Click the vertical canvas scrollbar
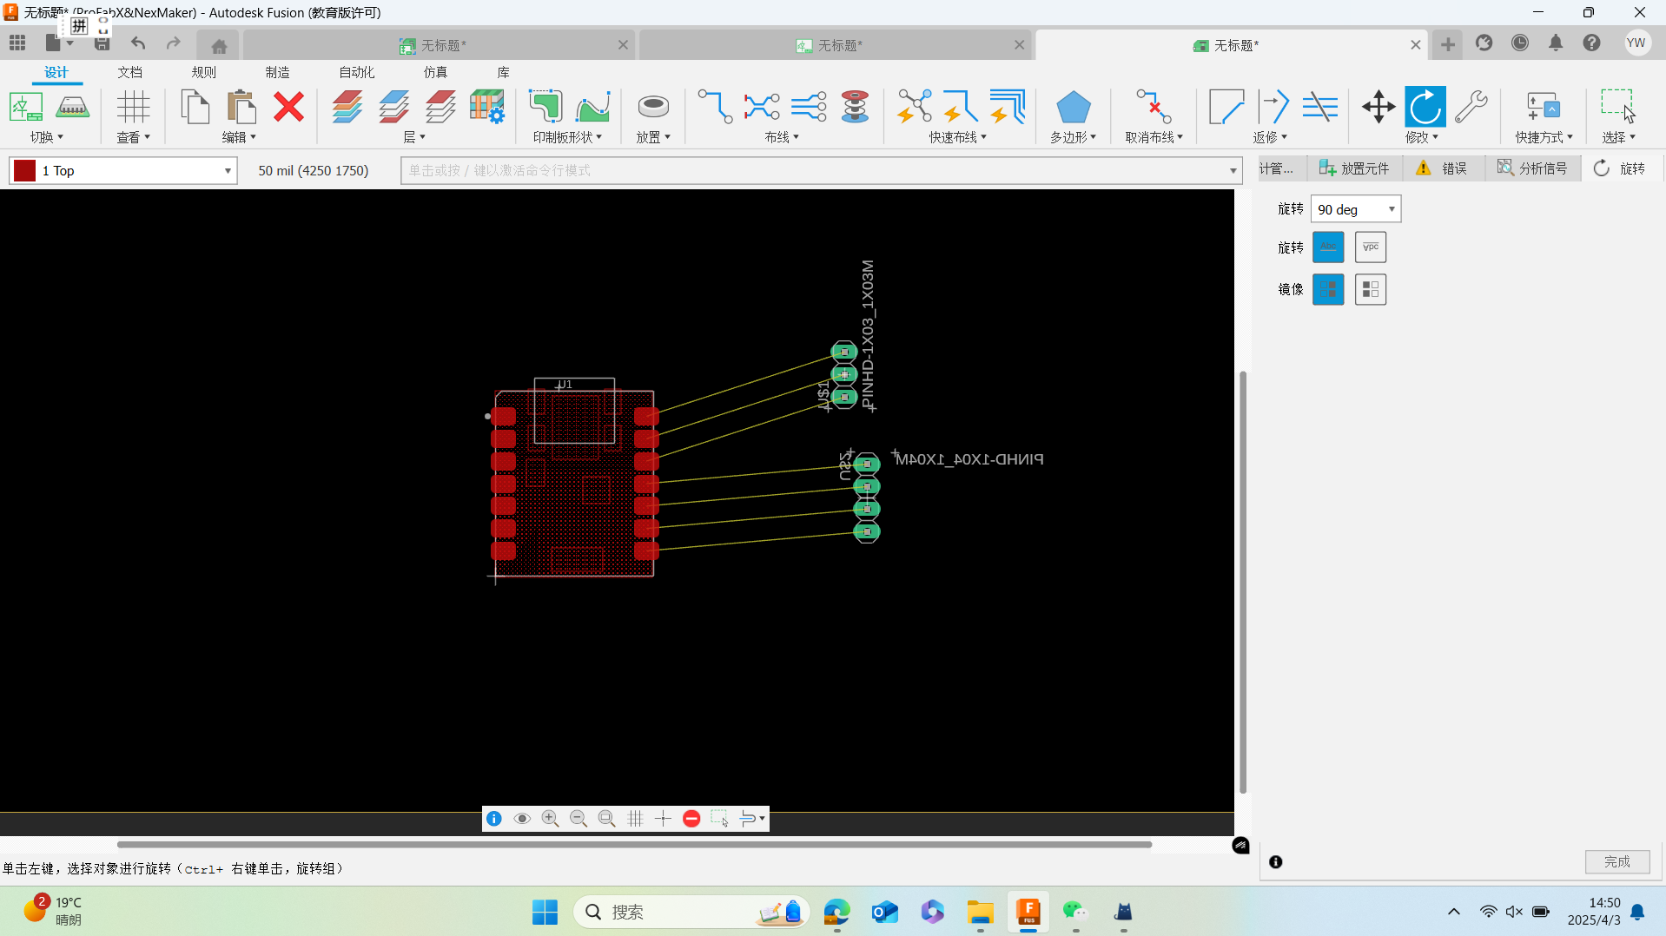The width and height of the screenshot is (1666, 936). coord(1243,582)
